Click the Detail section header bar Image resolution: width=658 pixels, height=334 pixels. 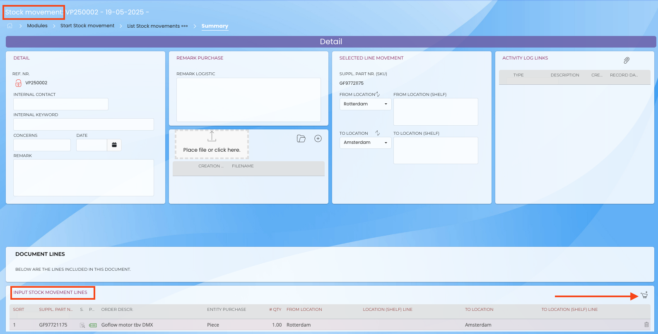[331, 42]
